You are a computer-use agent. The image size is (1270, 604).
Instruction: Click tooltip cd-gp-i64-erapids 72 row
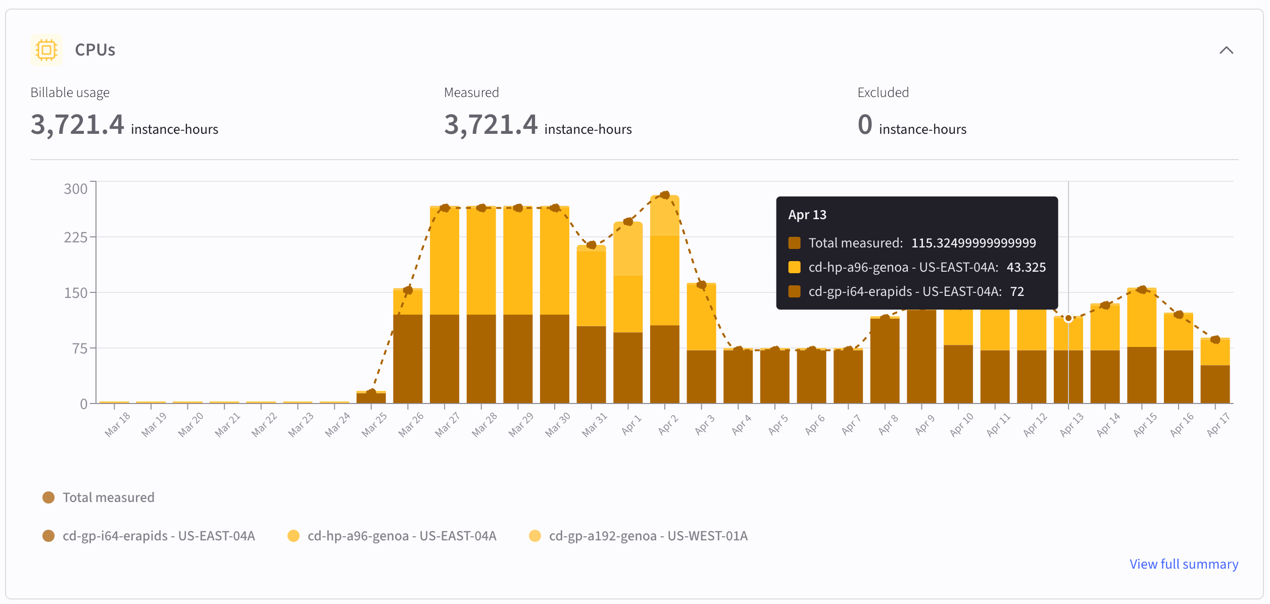tap(906, 291)
